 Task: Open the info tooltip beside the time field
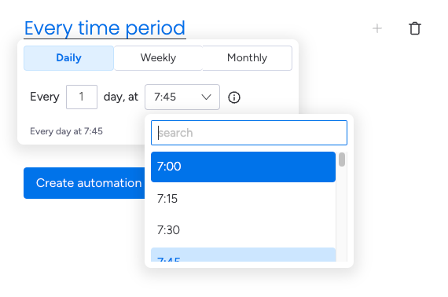(x=234, y=97)
